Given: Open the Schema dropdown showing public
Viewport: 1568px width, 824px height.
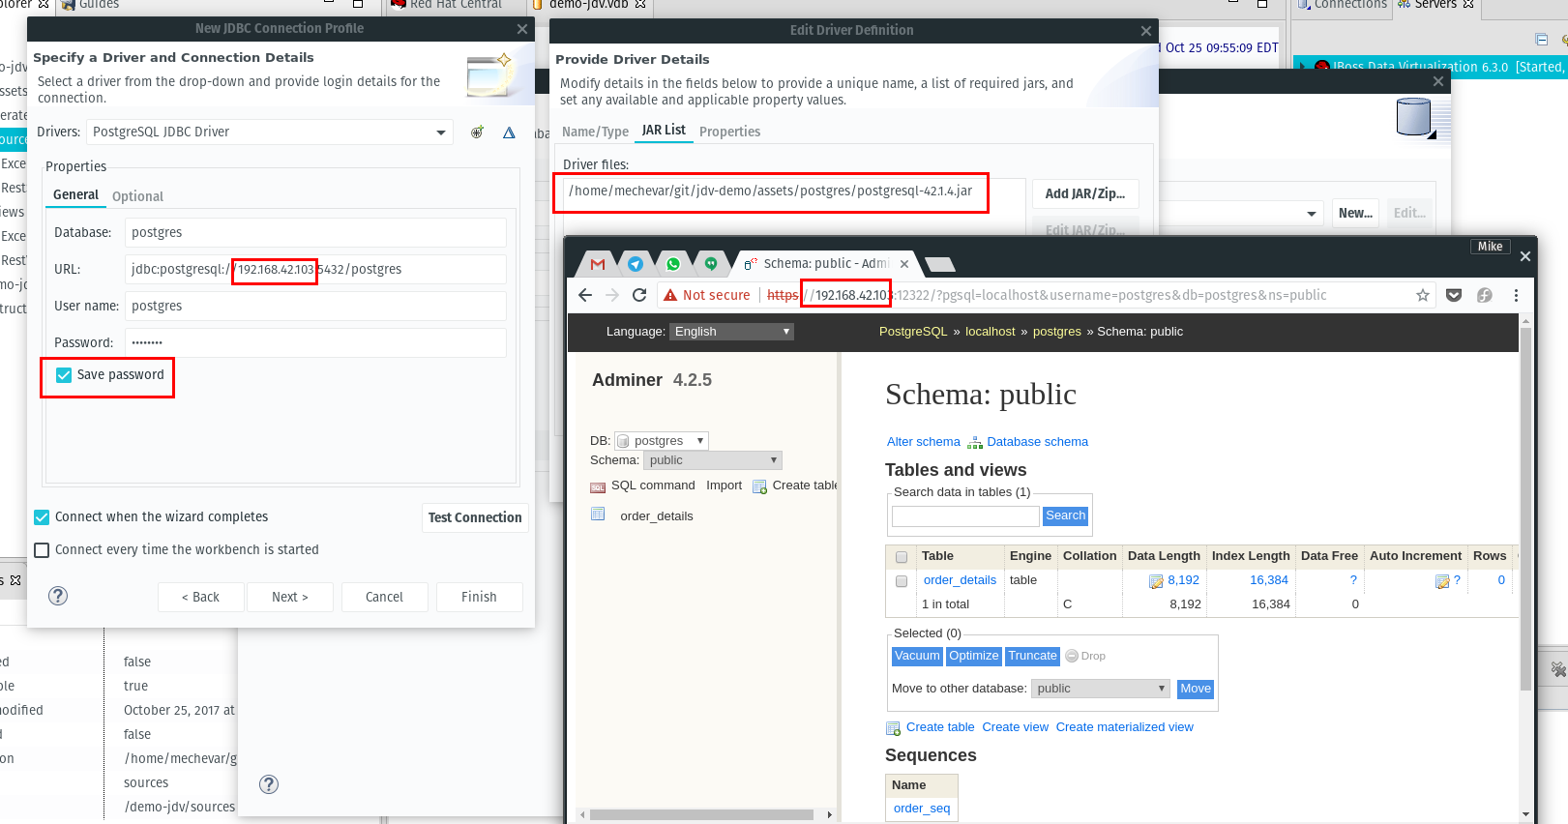Looking at the screenshot, I should coord(713,460).
